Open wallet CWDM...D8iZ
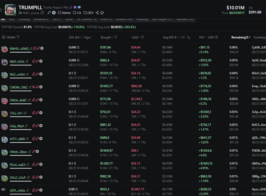This screenshot has width=266, height=196. click(x=18, y=87)
